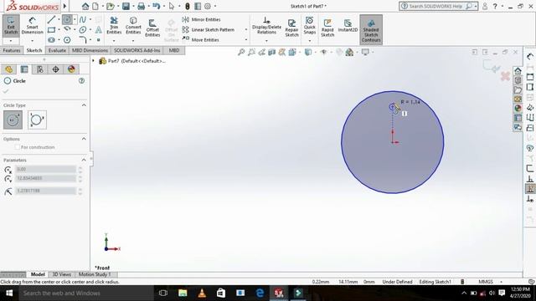Click Trim Entities tool
The width and height of the screenshot is (536, 301).
(x=114, y=26)
